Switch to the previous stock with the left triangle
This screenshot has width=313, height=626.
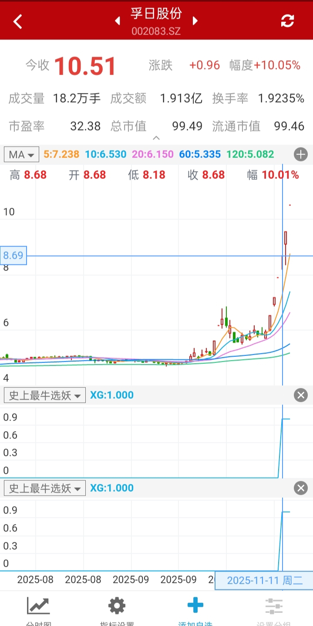(x=117, y=21)
